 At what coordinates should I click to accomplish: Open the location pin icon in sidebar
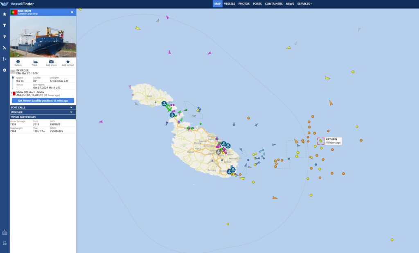coord(5,36)
